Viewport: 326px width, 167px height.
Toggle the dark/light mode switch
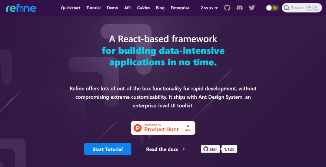click(x=272, y=8)
